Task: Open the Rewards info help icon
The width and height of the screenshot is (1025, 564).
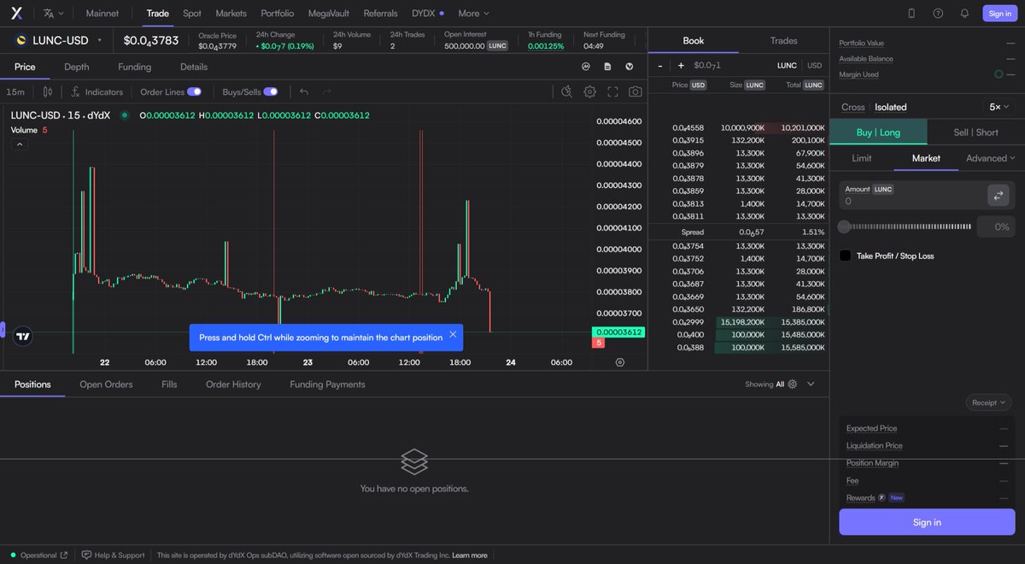Action: point(881,497)
